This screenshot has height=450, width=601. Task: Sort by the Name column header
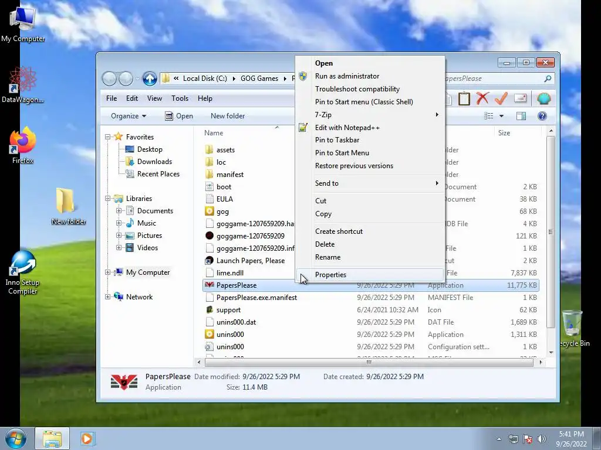(214, 133)
